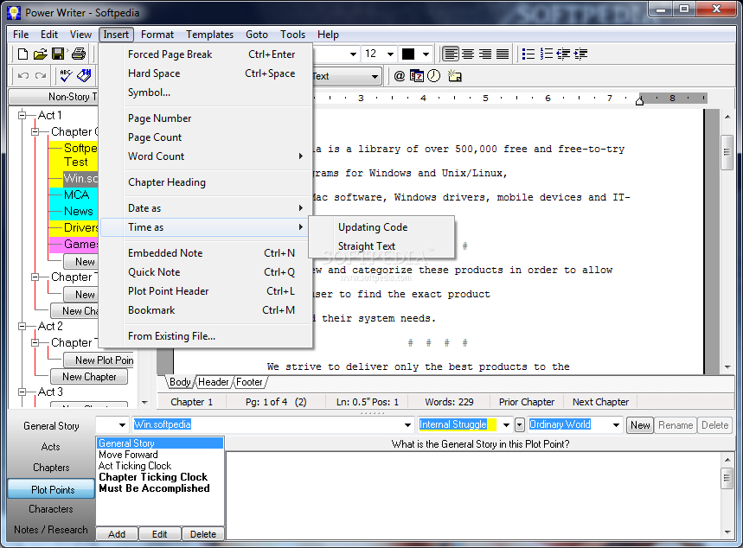Screen dimensions: 743x548
Task: Open the font color dropdown arrow
Action: (426, 54)
